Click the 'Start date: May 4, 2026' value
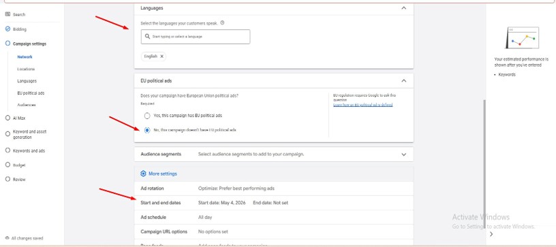 (x=223, y=203)
